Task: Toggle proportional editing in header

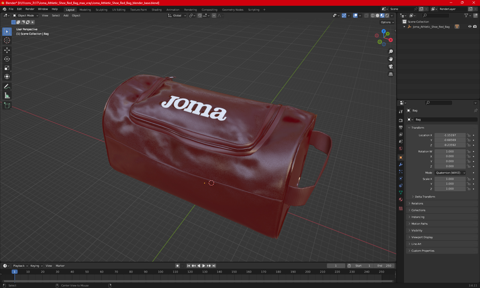Action: coord(214,15)
